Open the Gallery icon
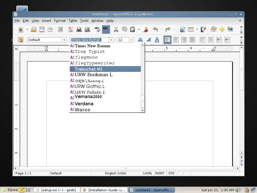Screen dimensions: 257x193 (x=230, y=30)
